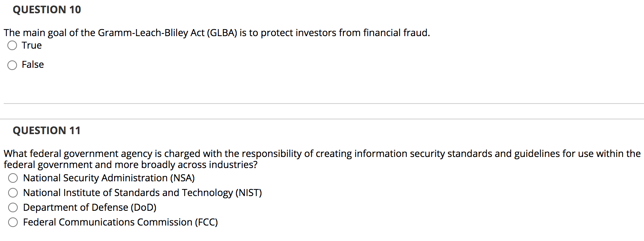
Task: Click the QUESTION 10 heading
Action: click(x=47, y=10)
